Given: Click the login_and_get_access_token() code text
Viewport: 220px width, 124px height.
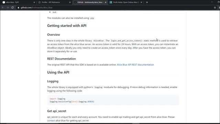Looking at the screenshot, I should pos(126,41).
